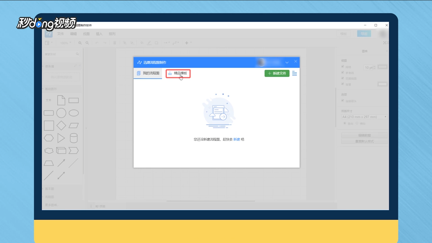Select the cylinder shape
The width and height of the screenshot is (432, 243).
point(74,138)
